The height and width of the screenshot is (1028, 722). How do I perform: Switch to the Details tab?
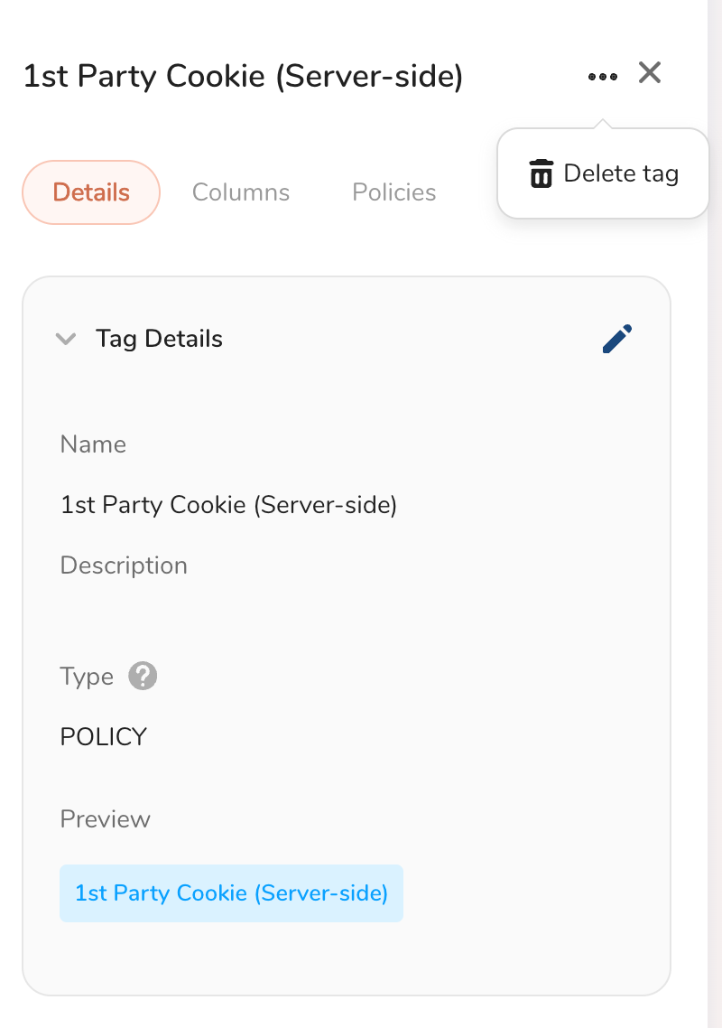point(91,192)
